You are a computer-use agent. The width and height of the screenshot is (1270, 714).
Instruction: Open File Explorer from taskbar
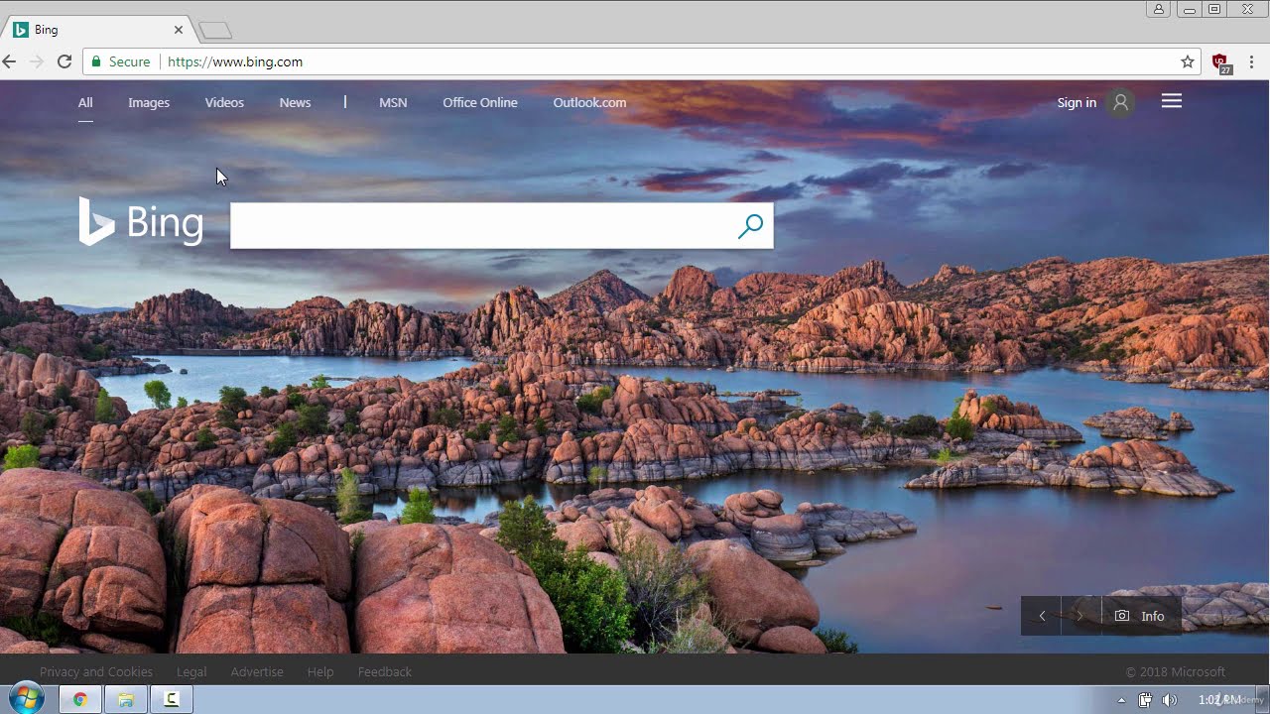coord(126,699)
